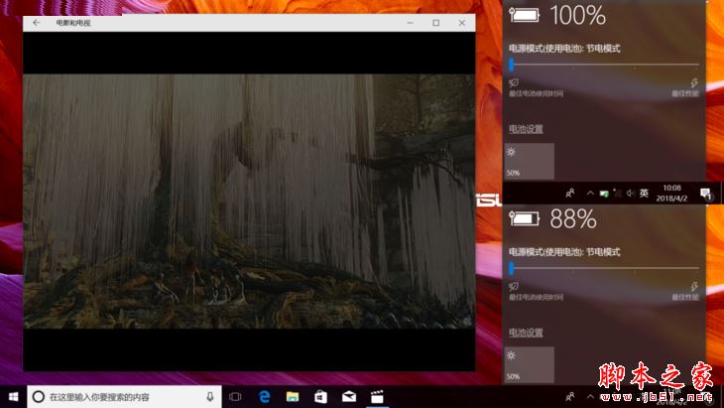Click the 88% battery percentage text
The width and height of the screenshot is (724, 408).
point(573,218)
